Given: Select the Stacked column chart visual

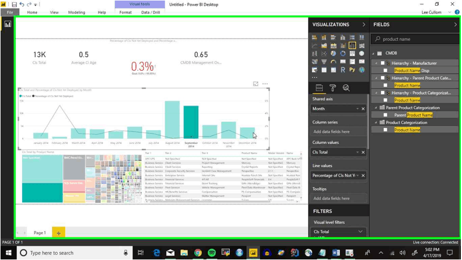Looking at the screenshot, I should [x=324, y=37].
